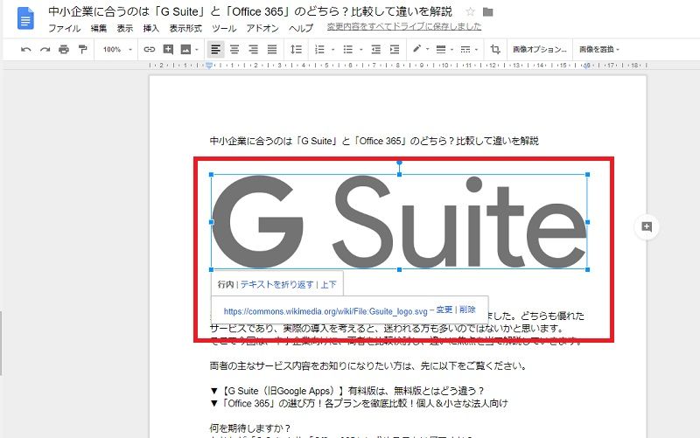Image resolution: width=700 pixels, height=438 pixels.
Task: Click the add comment toolbar icon
Action: [x=168, y=50]
